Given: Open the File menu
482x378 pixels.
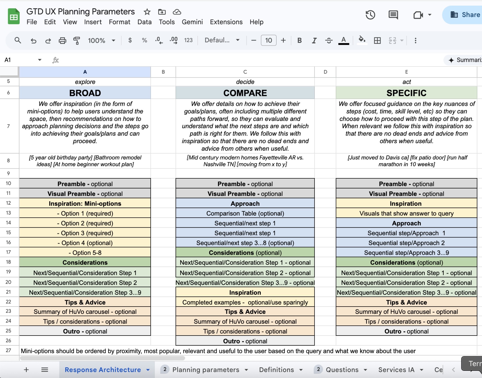Looking at the screenshot, I should 32,22.
